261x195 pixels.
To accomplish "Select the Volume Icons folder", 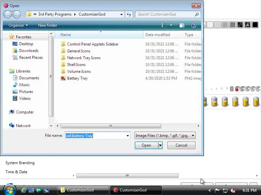I will coord(79,71).
